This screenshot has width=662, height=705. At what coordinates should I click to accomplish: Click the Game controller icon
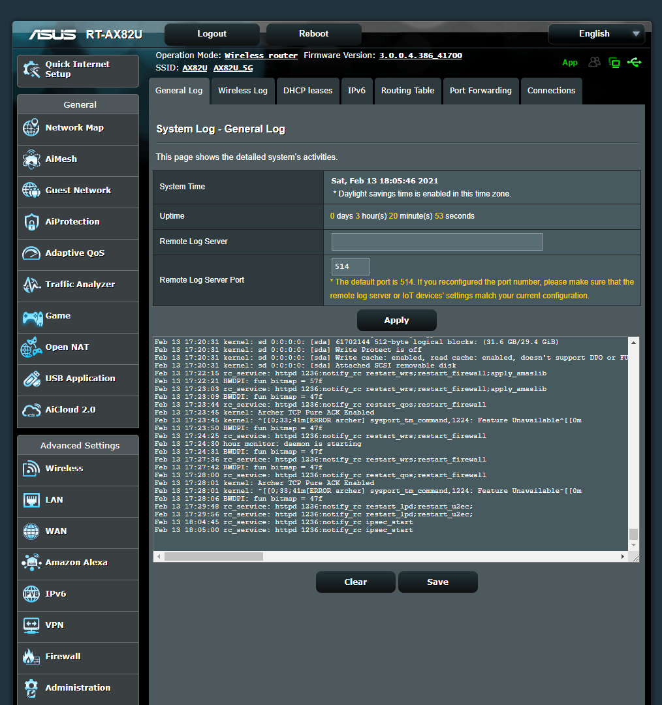[x=32, y=317]
